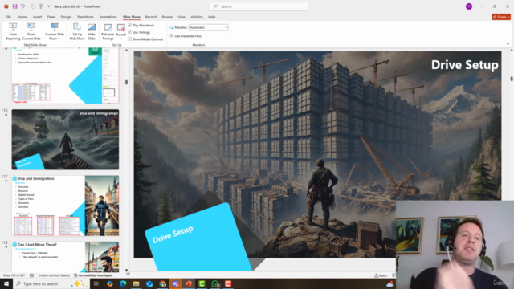Click the Hide Slide icon

pyautogui.click(x=92, y=31)
